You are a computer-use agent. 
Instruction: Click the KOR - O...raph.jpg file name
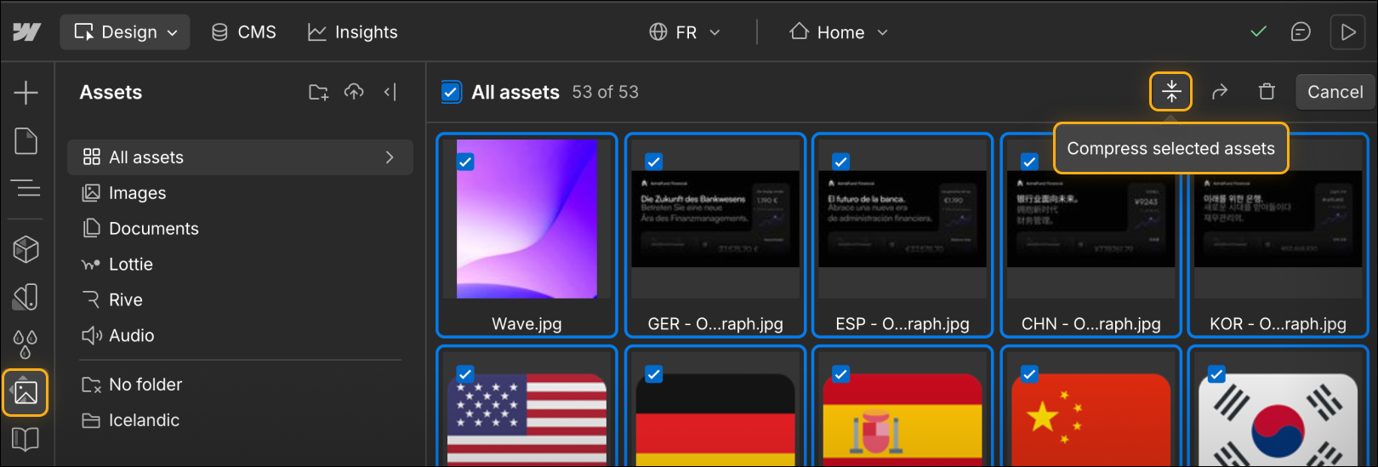1278,324
